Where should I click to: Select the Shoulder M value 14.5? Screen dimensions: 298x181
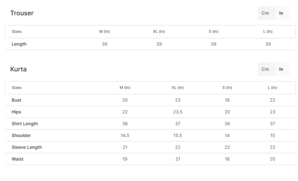(x=125, y=135)
